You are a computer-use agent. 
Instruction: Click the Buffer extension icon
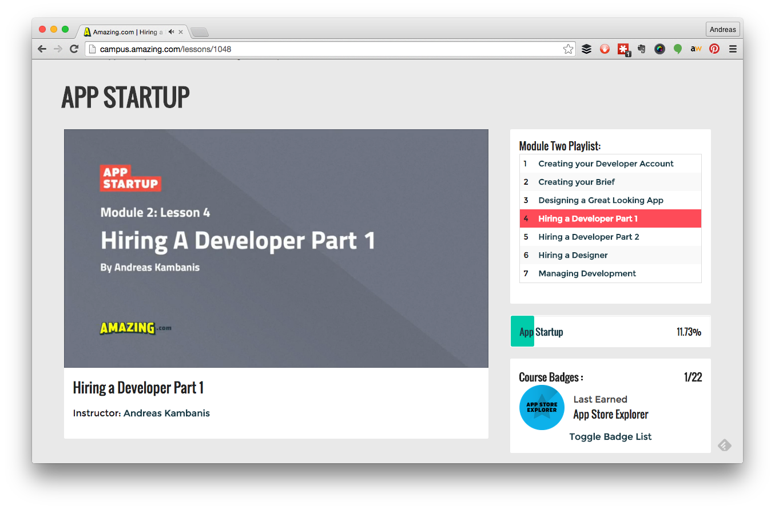586,49
